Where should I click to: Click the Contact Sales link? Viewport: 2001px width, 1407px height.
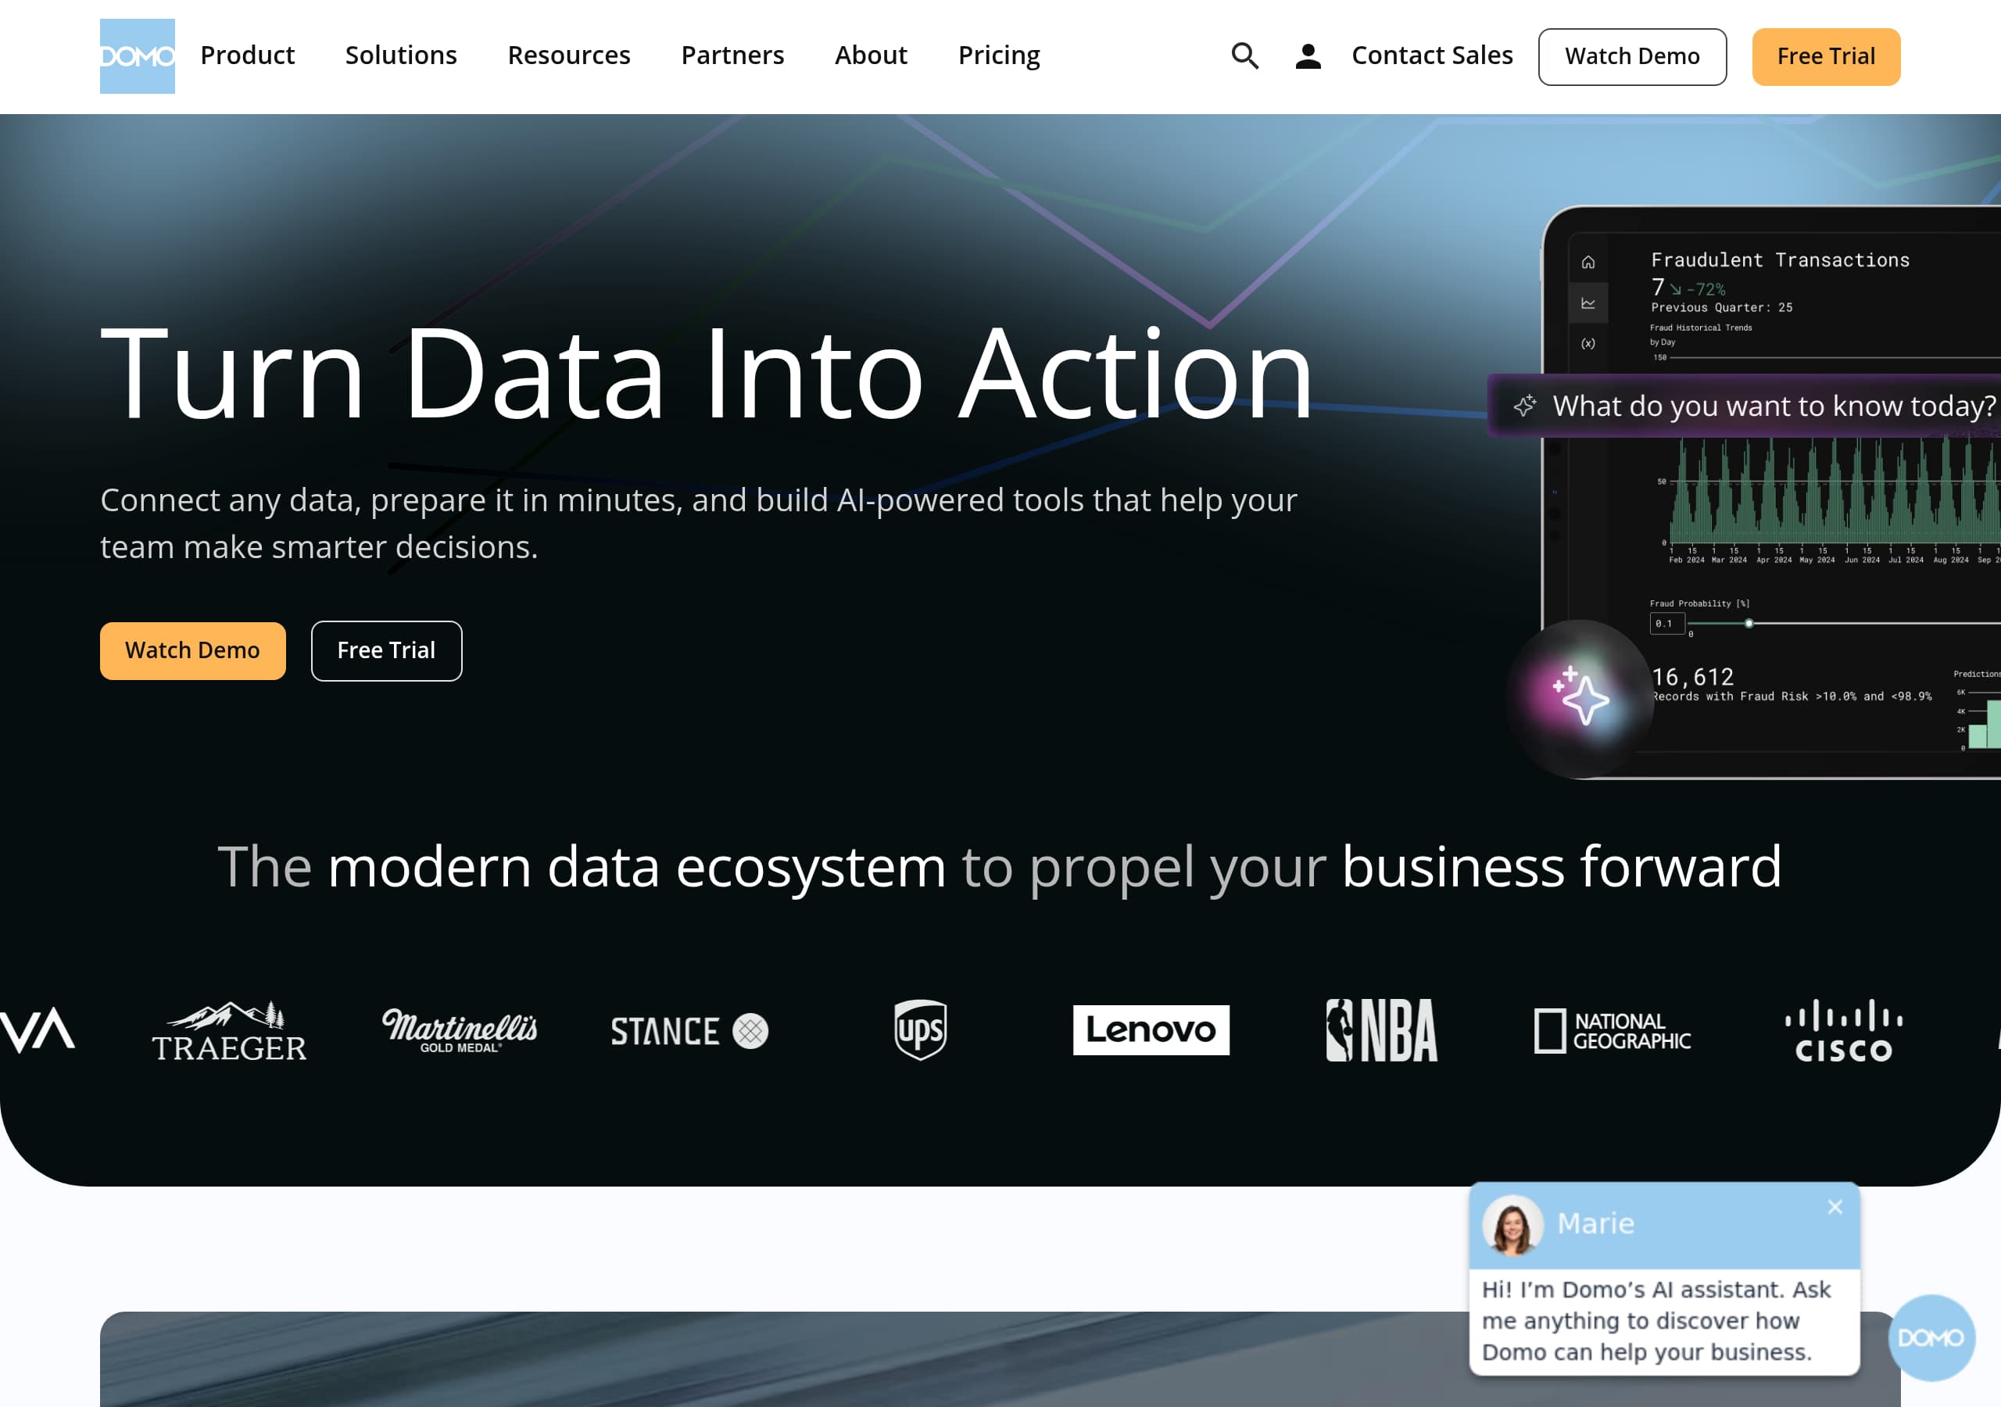pyautogui.click(x=1431, y=55)
